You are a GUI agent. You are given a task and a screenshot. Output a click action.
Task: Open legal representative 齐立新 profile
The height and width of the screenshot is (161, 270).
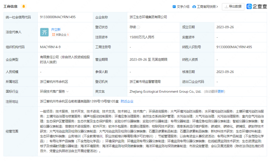56,29
